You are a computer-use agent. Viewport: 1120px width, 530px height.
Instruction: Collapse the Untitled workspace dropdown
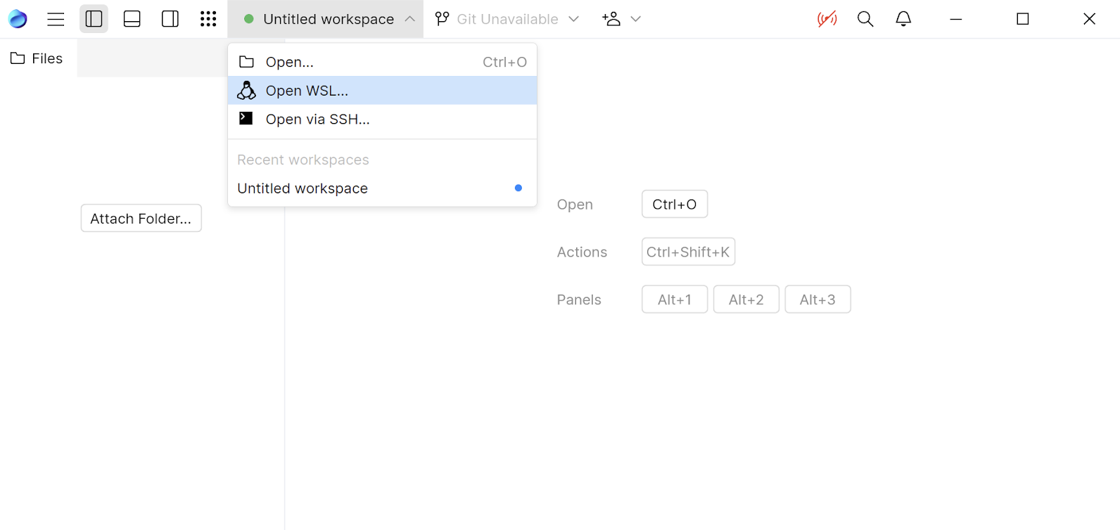pos(409,19)
